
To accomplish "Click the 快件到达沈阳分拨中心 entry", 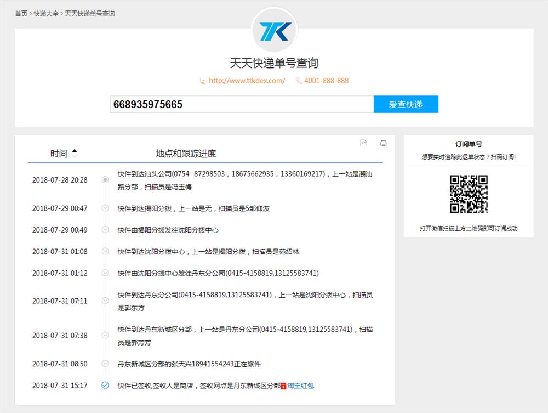I will (208, 252).
